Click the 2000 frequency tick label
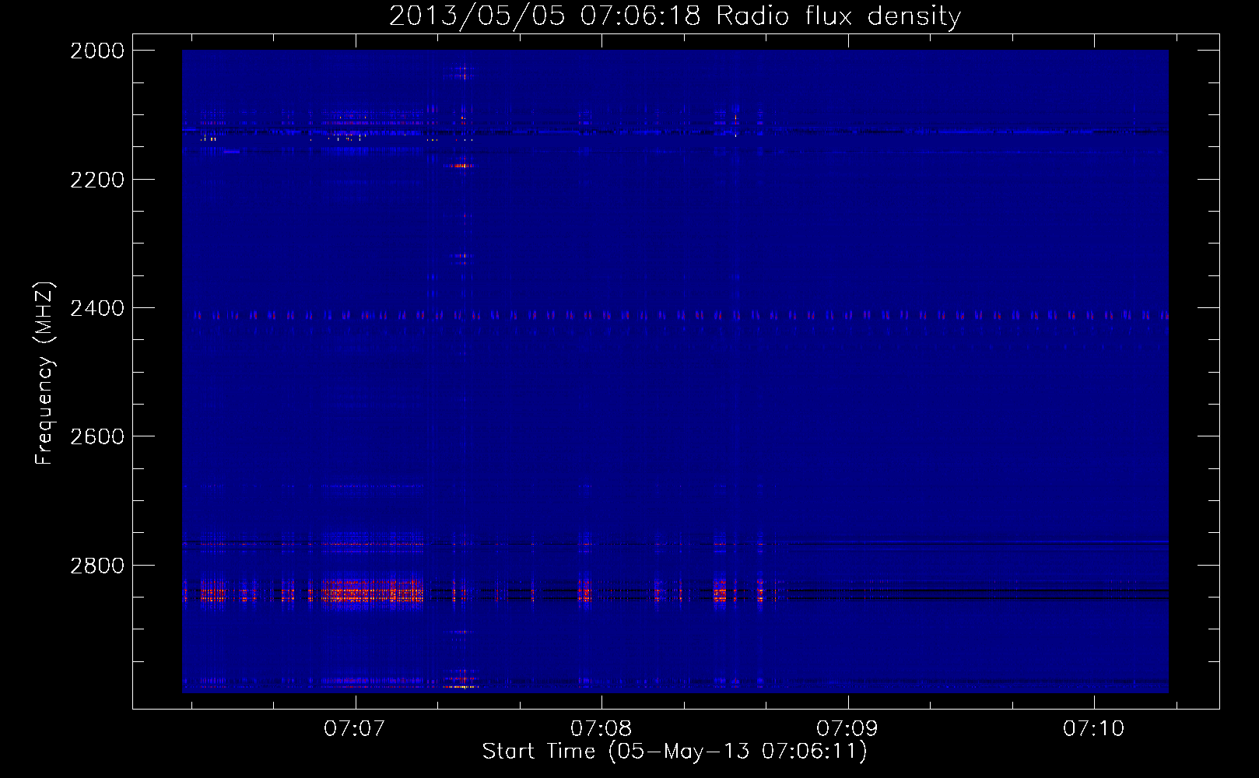Screen dimensions: 1259x778 point(97,51)
